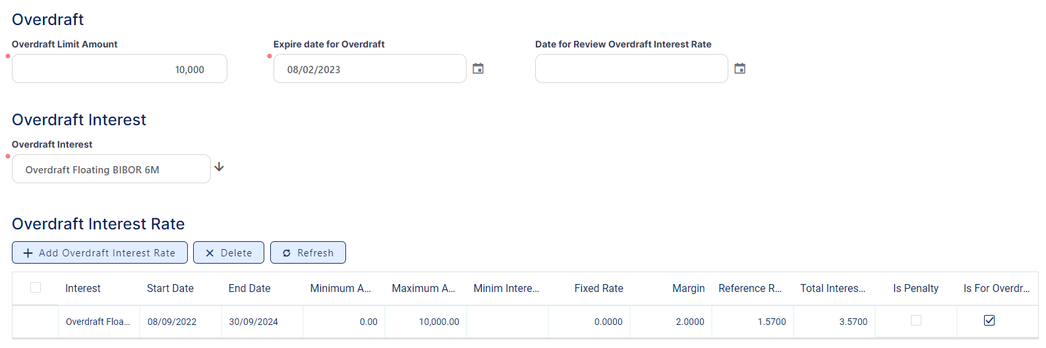Open calendar for Review Overdraft Interest Rate date
This screenshot has width=1046, height=348.
(x=740, y=69)
